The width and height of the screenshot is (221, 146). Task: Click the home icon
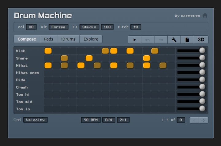[x=205, y=16]
